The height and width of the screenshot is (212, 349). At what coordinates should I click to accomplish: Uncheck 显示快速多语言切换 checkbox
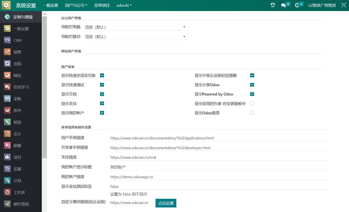coord(102,75)
